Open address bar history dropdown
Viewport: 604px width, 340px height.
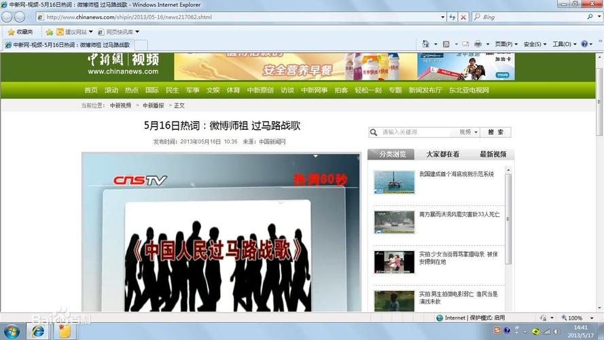click(442, 17)
